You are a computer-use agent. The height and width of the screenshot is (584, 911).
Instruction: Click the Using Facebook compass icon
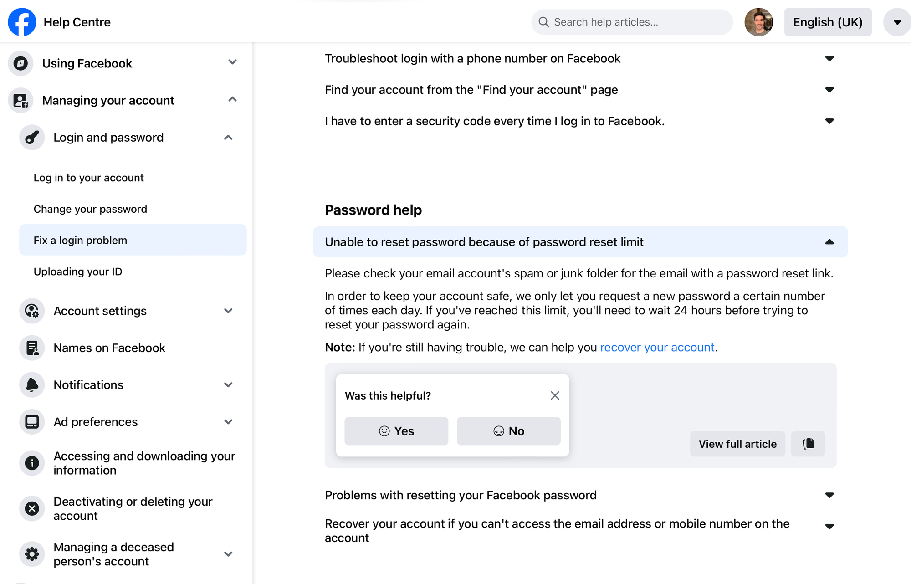pyautogui.click(x=20, y=63)
